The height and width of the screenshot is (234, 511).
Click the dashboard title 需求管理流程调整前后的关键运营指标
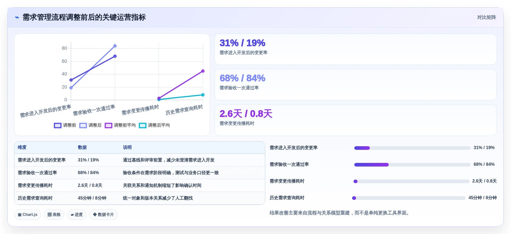tap(84, 17)
